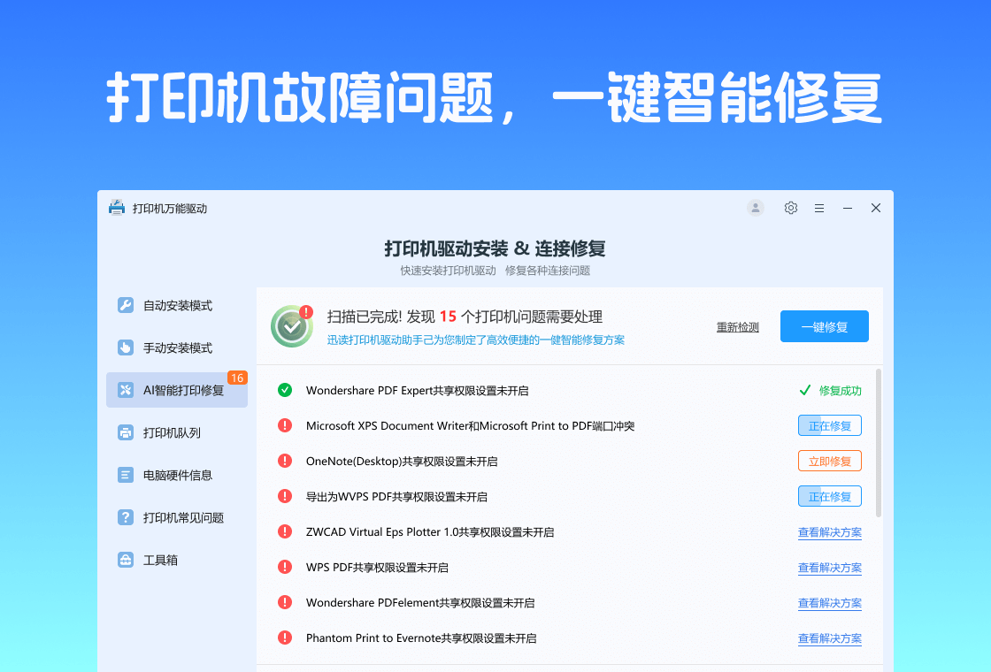The width and height of the screenshot is (991, 672).
Task: Click red alert icon for OneNote(Desktop)
Action: 285,461
